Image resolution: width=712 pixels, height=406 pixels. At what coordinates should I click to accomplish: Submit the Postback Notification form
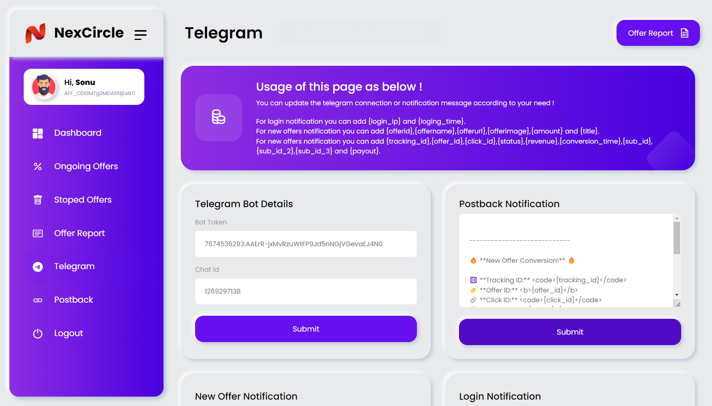pos(570,332)
